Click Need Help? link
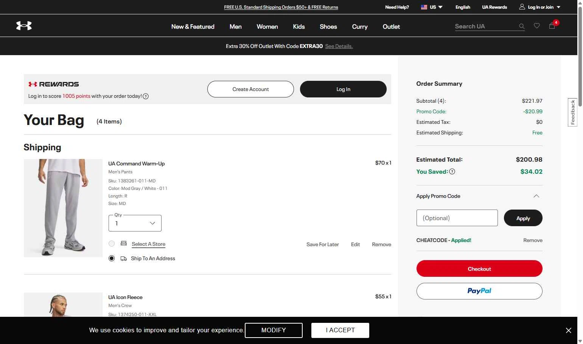The height and width of the screenshot is (344, 583). point(397,7)
